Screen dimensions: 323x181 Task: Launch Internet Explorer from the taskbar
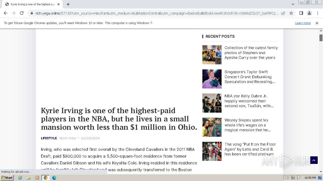coord(20,178)
